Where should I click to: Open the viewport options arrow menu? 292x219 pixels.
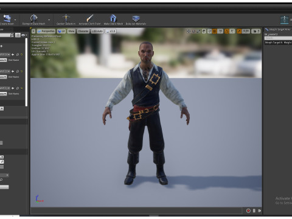pos(33,31)
